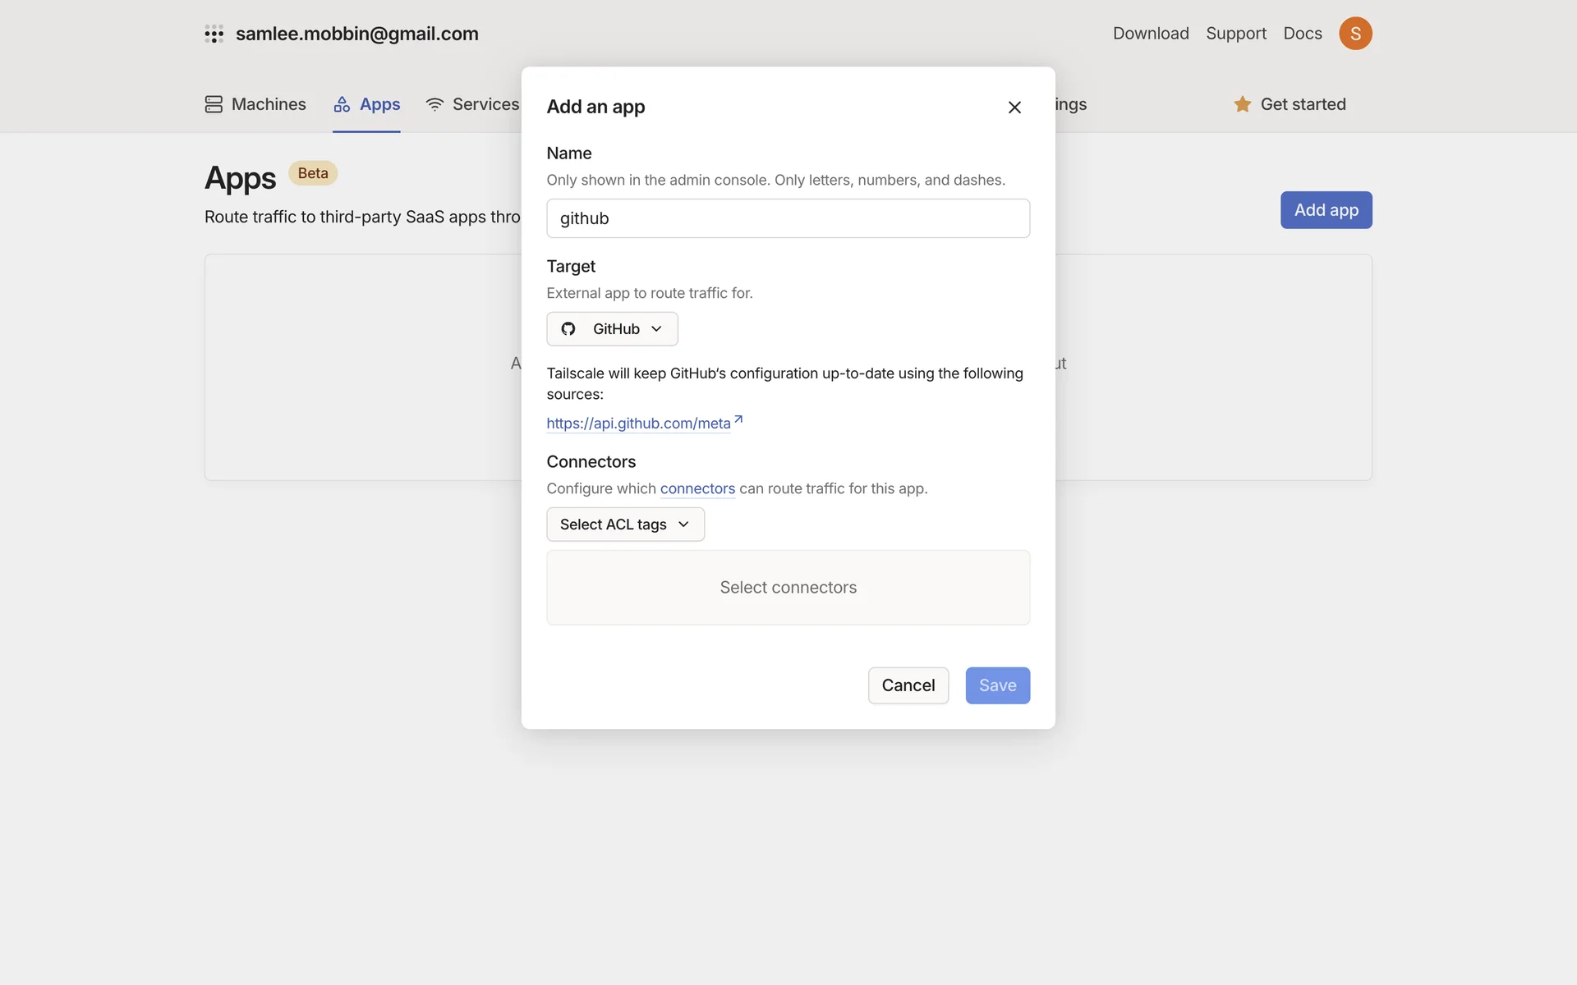Image resolution: width=1577 pixels, height=985 pixels.
Task: Open the orange S user avatar
Action: [x=1355, y=34]
